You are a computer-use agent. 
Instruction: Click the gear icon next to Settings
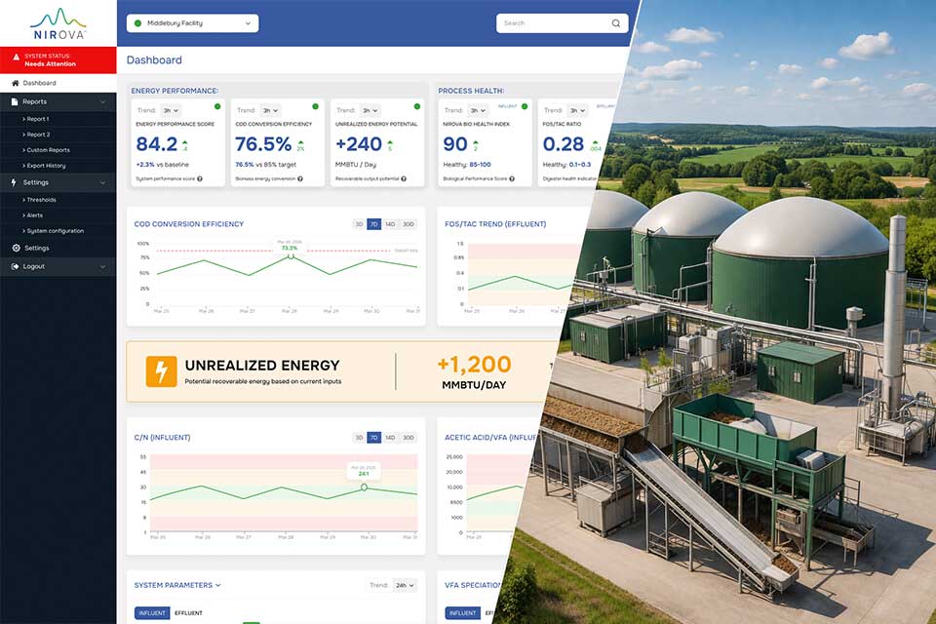coord(16,248)
